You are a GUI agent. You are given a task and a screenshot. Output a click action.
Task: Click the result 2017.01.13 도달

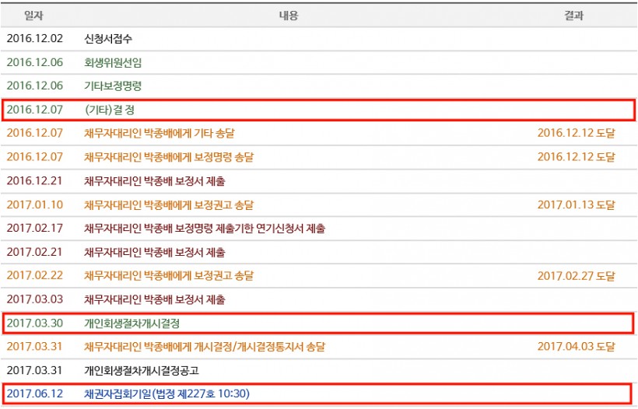(577, 204)
